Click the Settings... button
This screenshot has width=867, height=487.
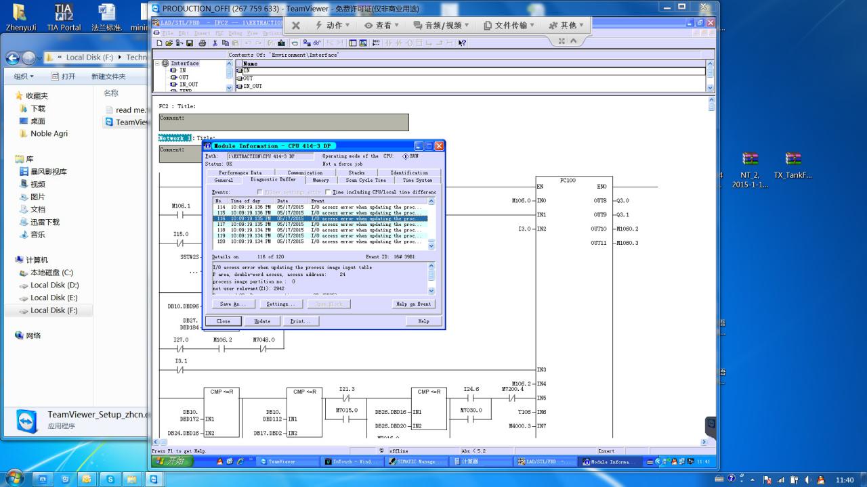coord(280,304)
